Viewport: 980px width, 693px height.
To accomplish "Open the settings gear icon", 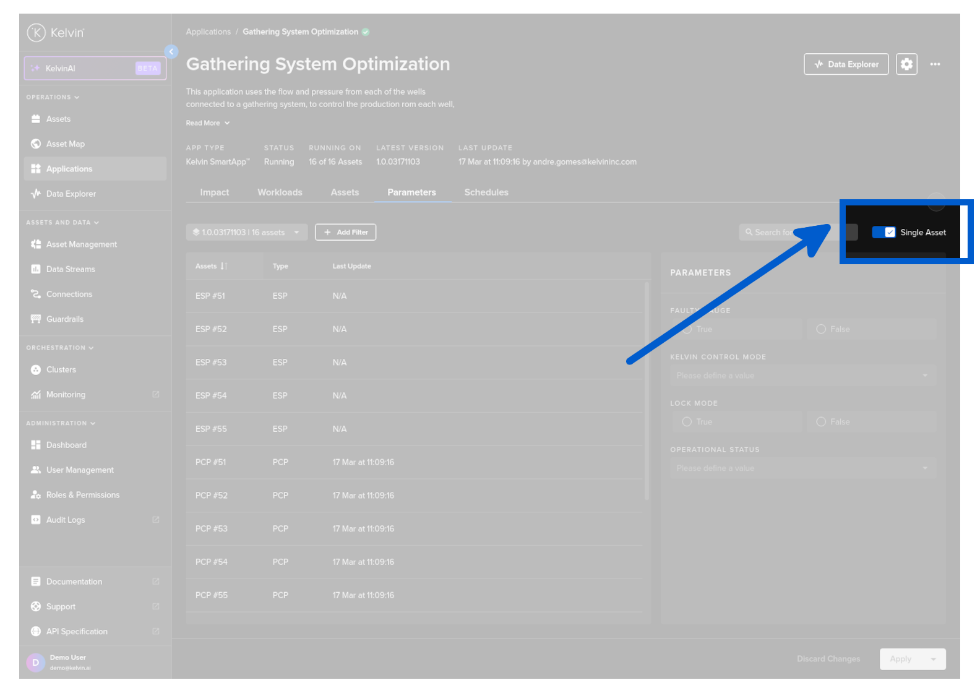I will 906,64.
